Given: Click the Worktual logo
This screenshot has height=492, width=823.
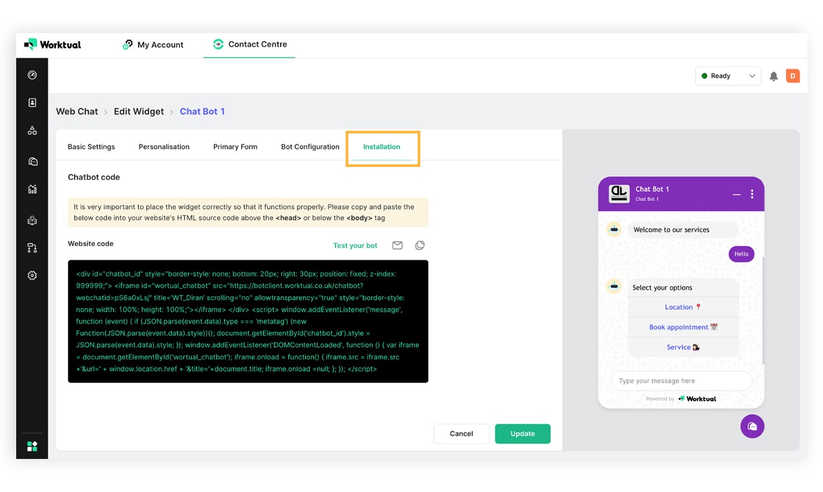Looking at the screenshot, I should tap(52, 45).
